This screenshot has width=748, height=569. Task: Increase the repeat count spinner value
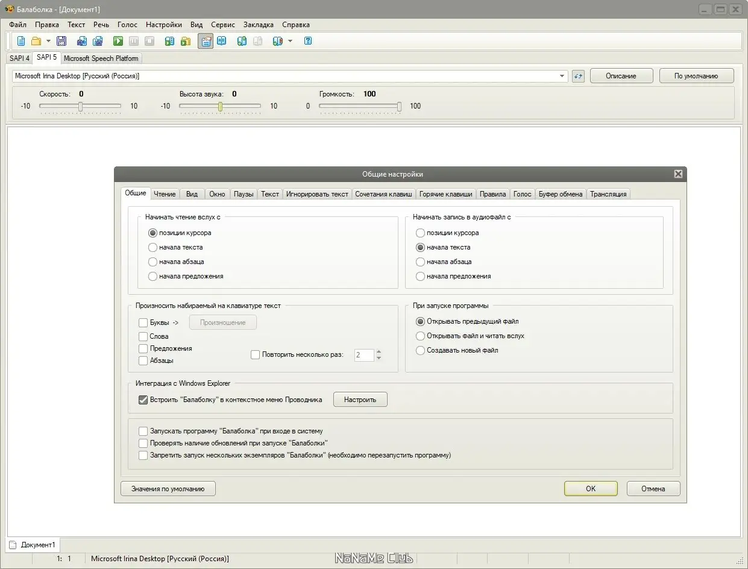tap(379, 352)
